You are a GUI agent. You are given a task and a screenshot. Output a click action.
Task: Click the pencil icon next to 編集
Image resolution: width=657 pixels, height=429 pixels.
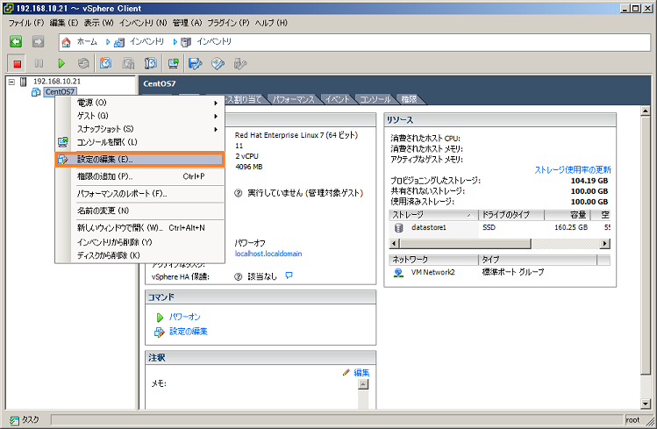click(x=346, y=373)
